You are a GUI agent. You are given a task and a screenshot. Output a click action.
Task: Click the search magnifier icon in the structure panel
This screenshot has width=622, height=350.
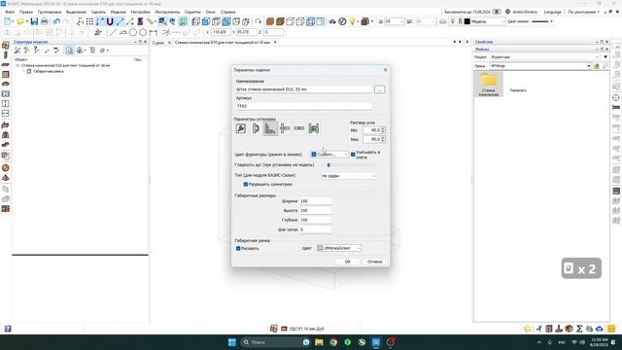[x=69, y=51]
